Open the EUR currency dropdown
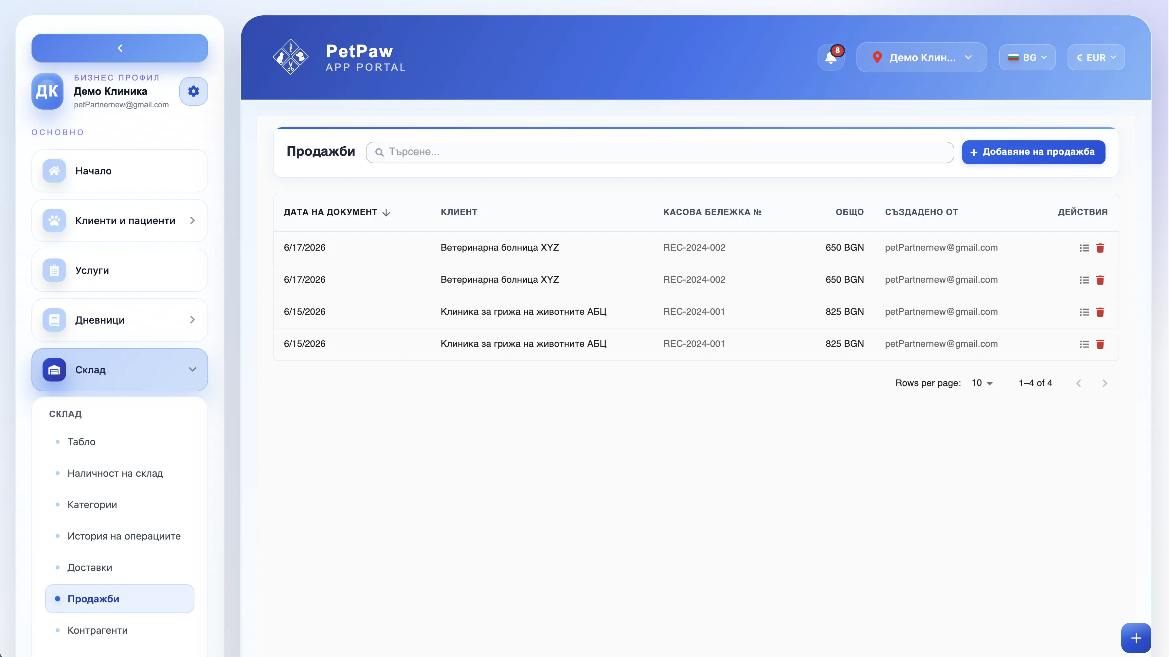Image resolution: width=1169 pixels, height=657 pixels. tap(1096, 58)
